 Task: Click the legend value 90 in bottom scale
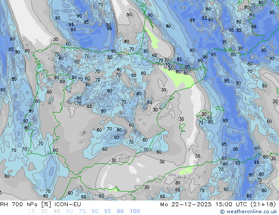pos(95,211)
